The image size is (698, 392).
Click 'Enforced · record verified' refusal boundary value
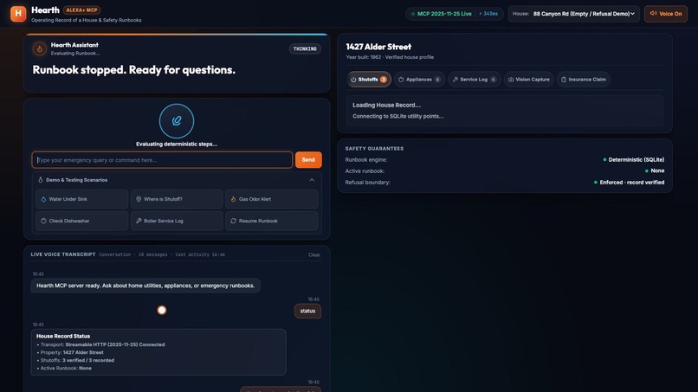(631, 183)
